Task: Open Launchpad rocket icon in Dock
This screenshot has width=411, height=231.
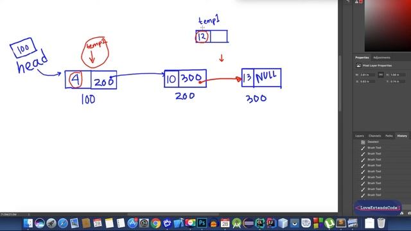Action: pos(51,223)
